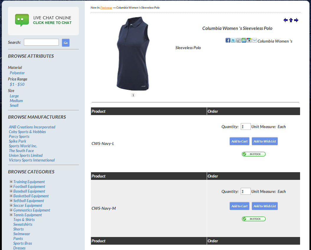Open the Live Chat Online banner
The image size is (311, 250).
pyautogui.click(x=43, y=21)
